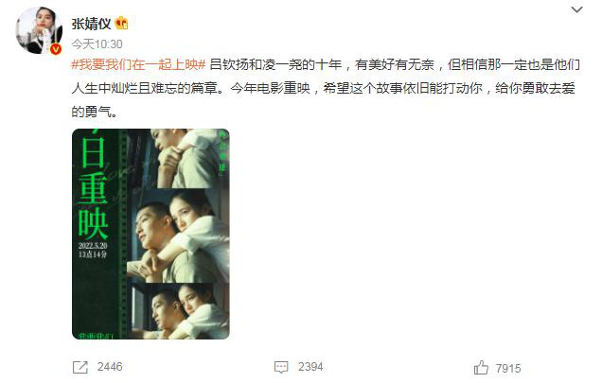Click the 今天10:30 timestamp
Screen dimensions: 602x383
point(97,44)
